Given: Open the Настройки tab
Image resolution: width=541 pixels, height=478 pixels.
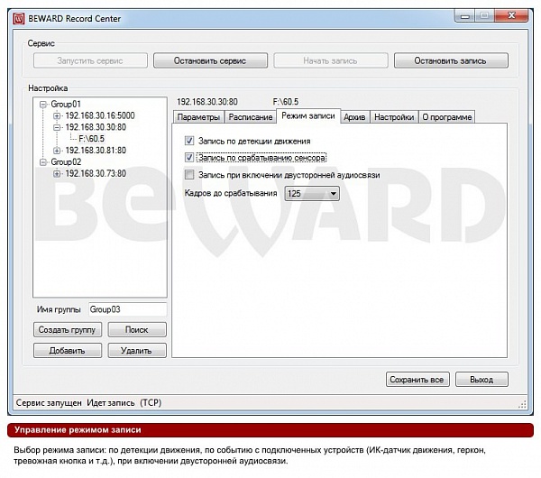Looking at the screenshot, I should (x=394, y=117).
